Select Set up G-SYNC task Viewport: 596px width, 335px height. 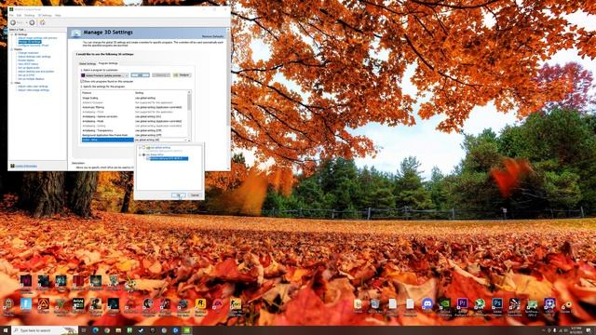[26, 75]
